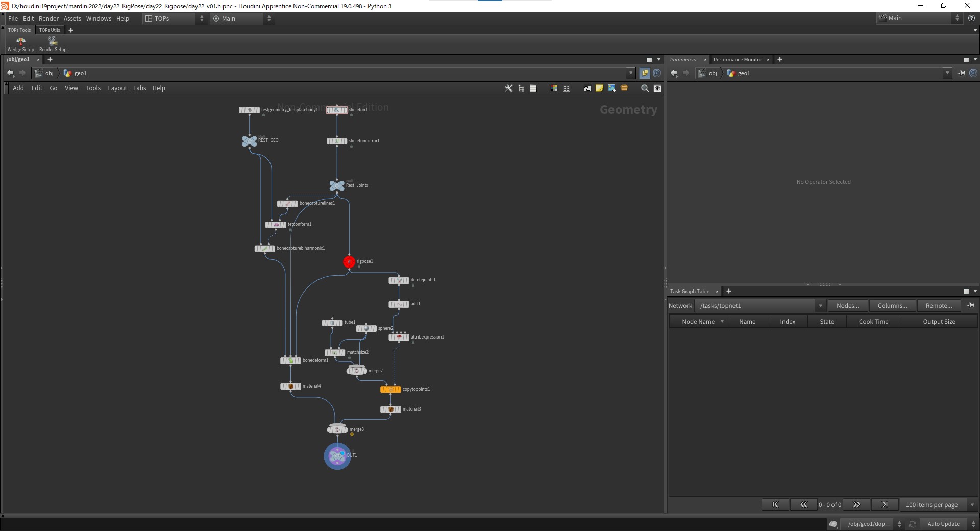Open network editor tools wrench icon

pos(509,88)
